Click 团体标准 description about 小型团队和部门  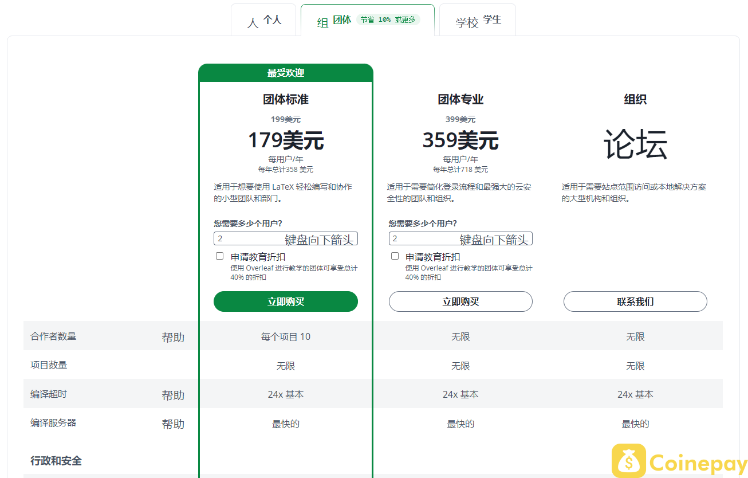(x=283, y=193)
